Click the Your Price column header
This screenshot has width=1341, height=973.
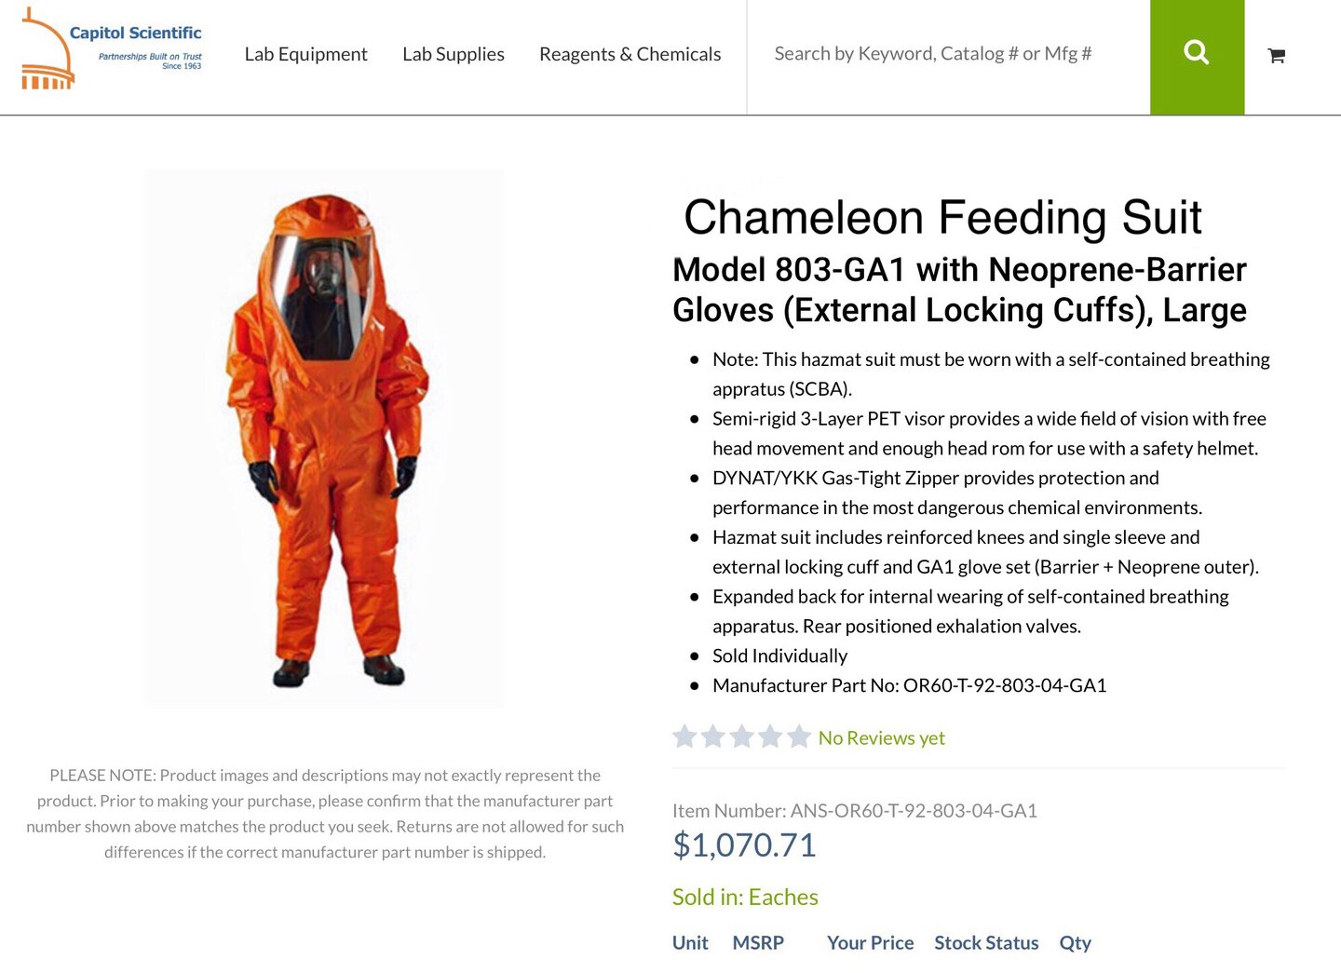point(870,943)
